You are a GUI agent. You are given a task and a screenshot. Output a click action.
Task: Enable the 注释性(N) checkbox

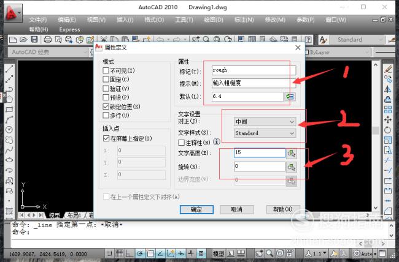[x=182, y=143]
